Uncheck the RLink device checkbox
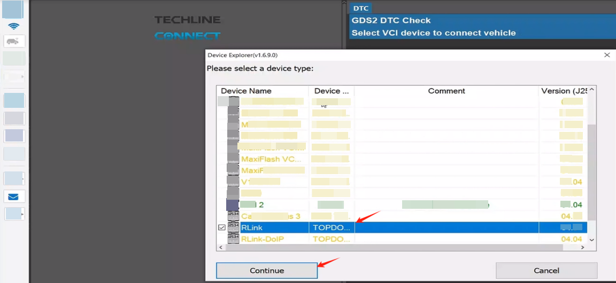The height and width of the screenshot is (283, 616). (222, 227)
